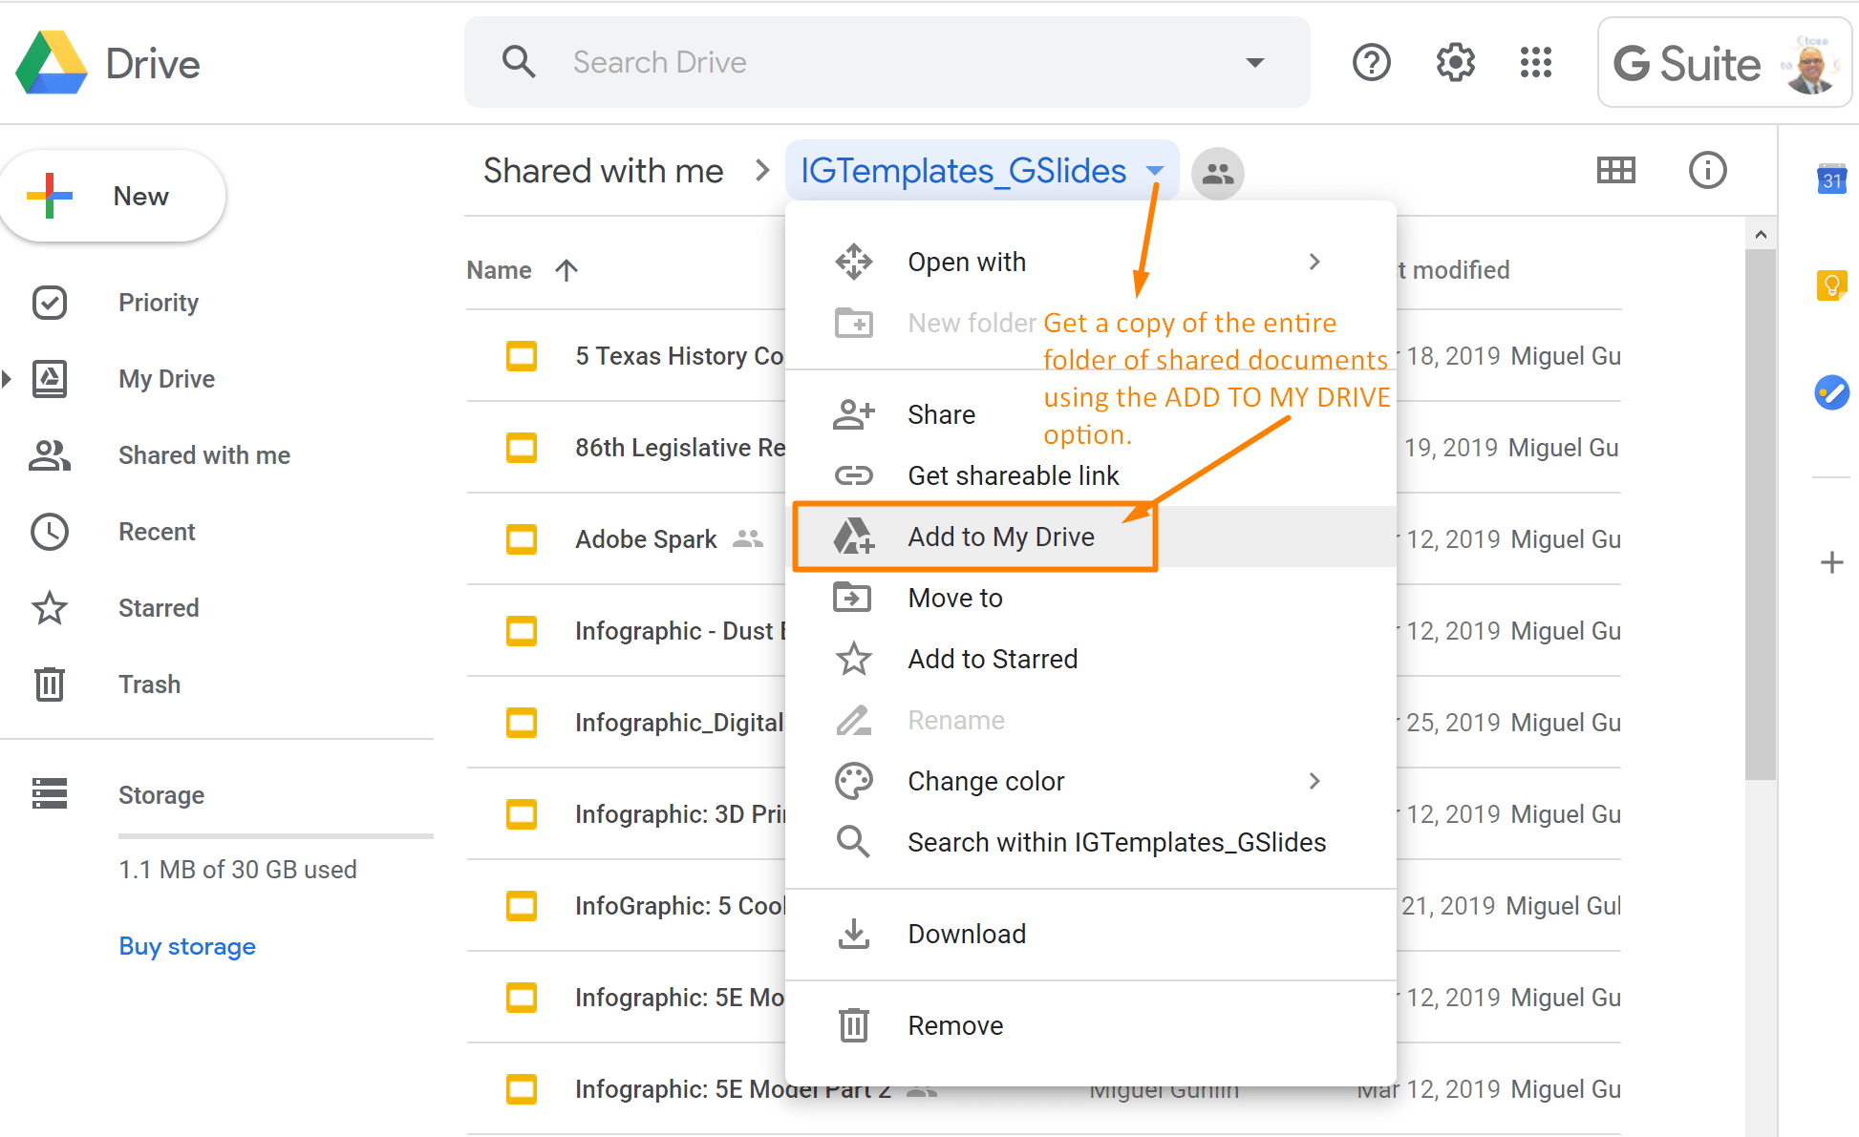The height and width of the screenshot is (1137, 1859).
Task: Open Google Tasks side panel
Action: pos(1831,392)
